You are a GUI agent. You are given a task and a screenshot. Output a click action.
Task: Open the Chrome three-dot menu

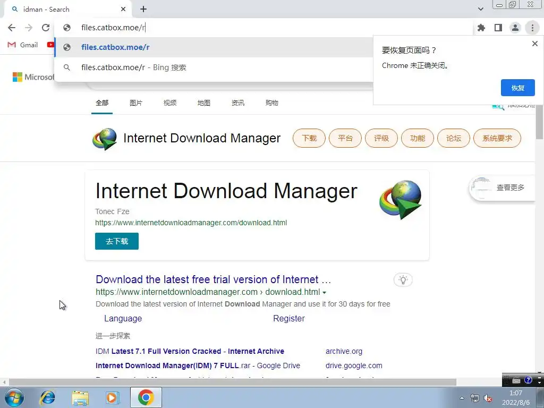[532, 28]
